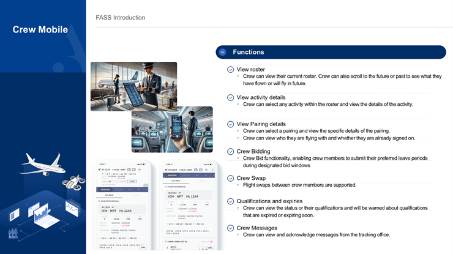Click the check icon next to Crew Bidding
This screenshot has width=453, height=254.
coord(230,151)
